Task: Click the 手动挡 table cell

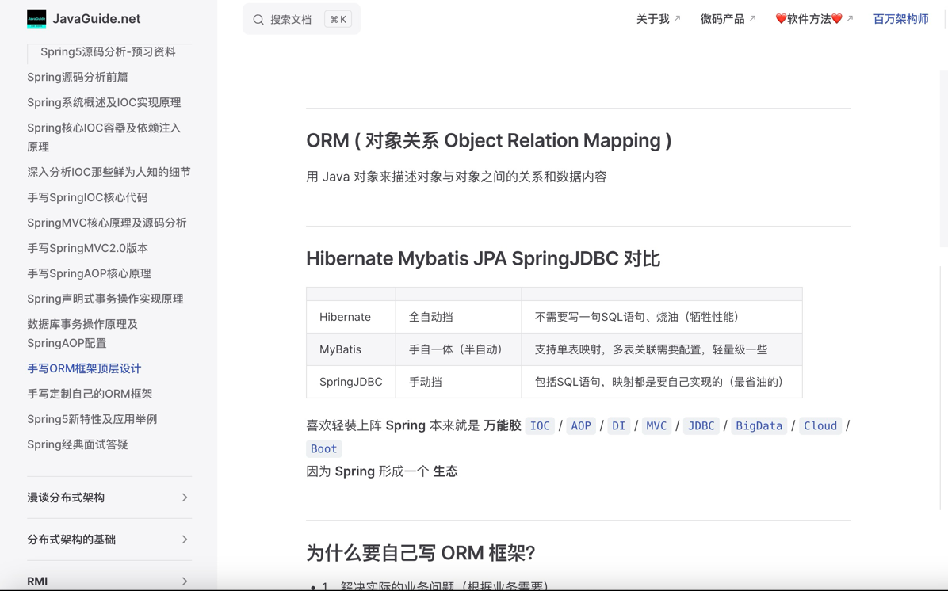Action: pos(458,382)
